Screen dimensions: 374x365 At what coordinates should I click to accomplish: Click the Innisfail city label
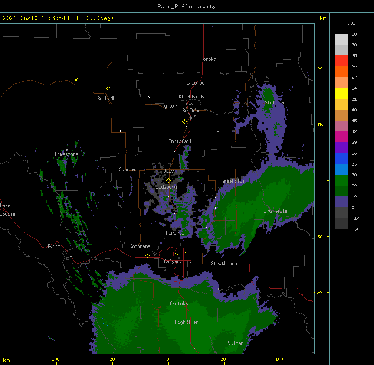click(x=180, y=141)
